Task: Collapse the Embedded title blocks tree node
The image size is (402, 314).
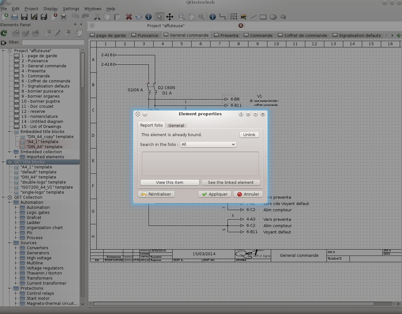Action: coord(10,132)
